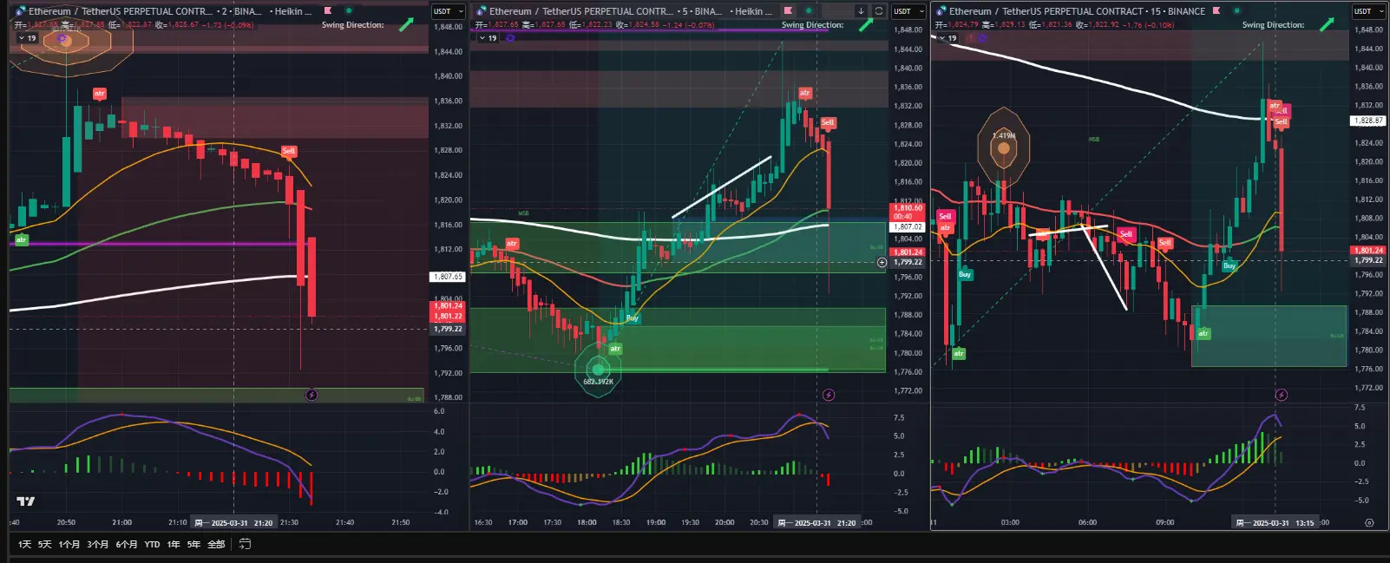1390x563 pixels.
Task: Click the 1,828.87 price label on 15-minute axis
Action: tap(1368, 121)
